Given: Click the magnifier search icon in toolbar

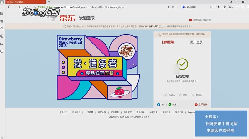Looking at the screenshot, I should point(211,7).
